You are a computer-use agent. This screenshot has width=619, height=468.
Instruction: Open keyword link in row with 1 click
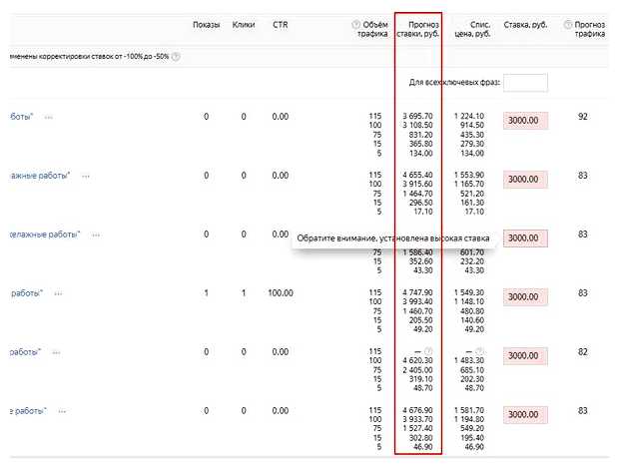coord(26,292)
